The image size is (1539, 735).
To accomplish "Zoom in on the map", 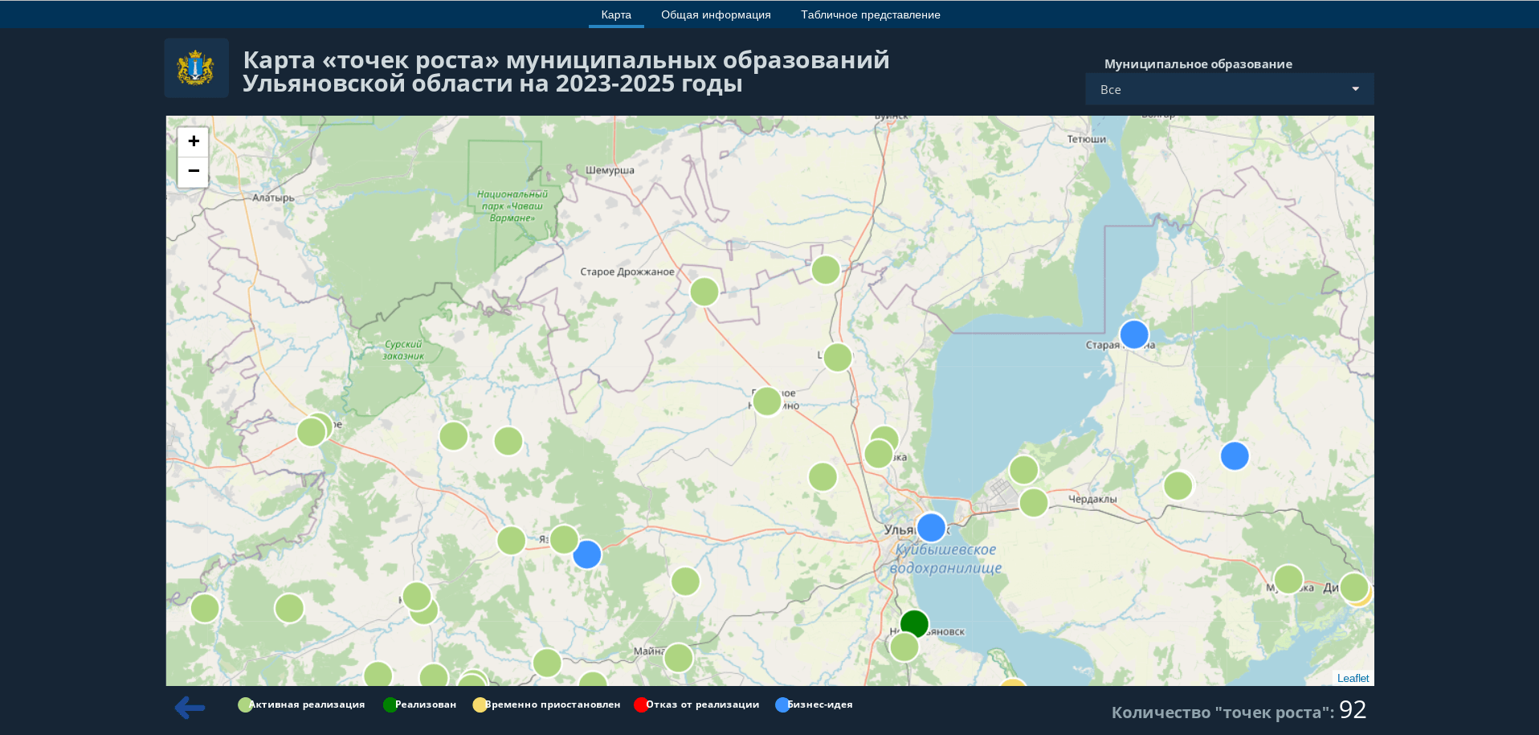I will tap(193, 141).
